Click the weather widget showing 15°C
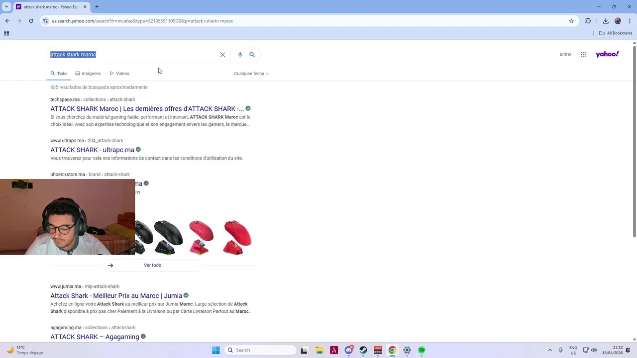This screenshot has width=637, height=358. pos(25,350)
